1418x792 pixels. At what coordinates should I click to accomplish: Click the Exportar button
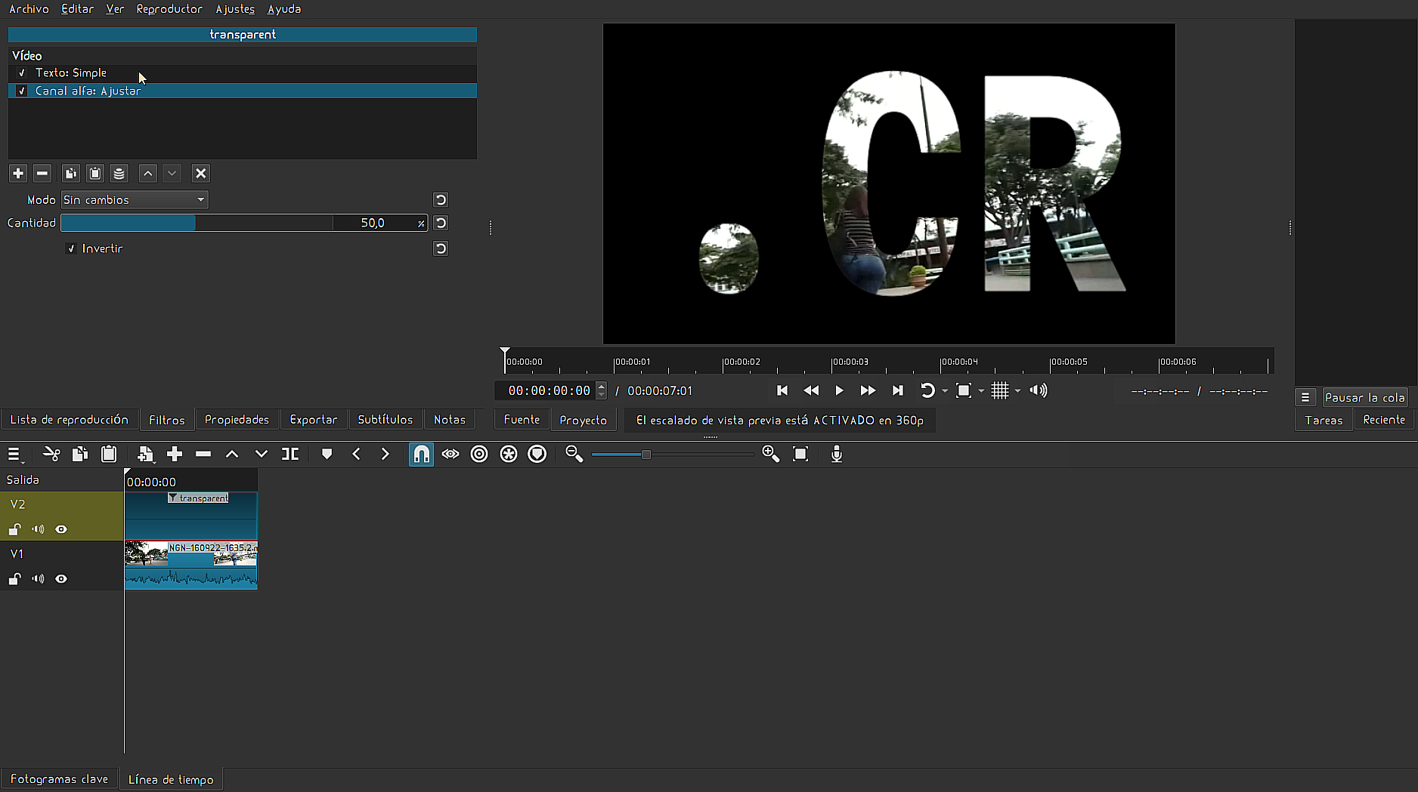click(x=313, y=420)
